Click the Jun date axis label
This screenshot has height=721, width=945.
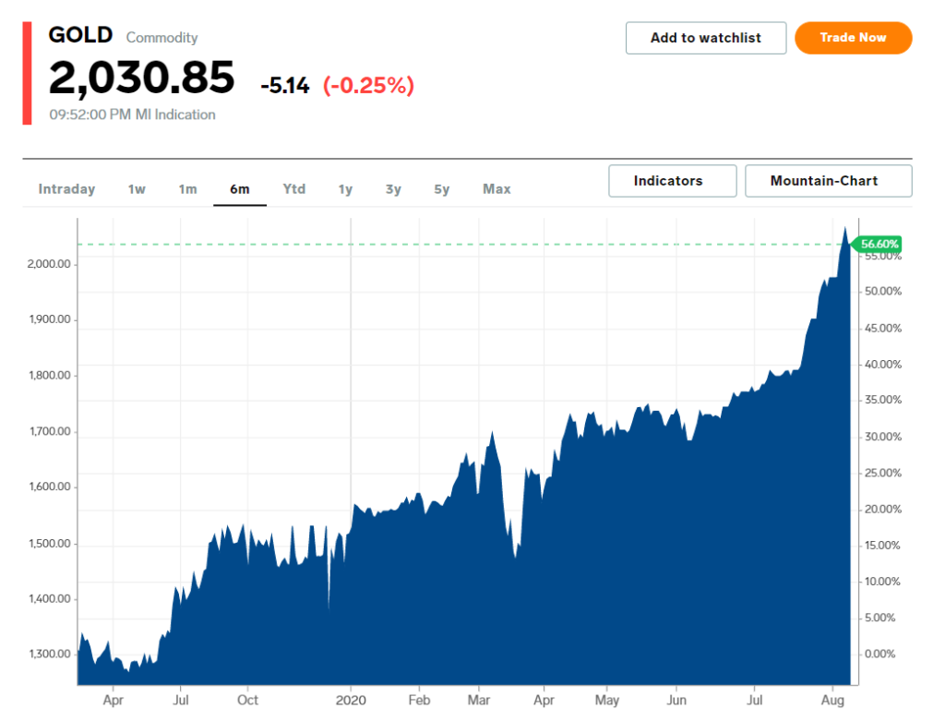click(x=676, y=701)
